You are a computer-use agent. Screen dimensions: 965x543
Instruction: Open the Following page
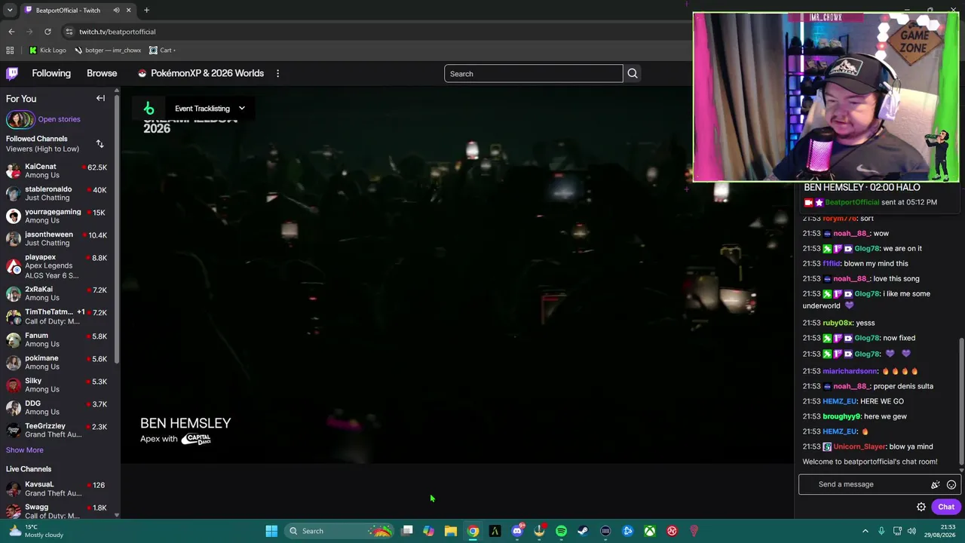coord(51,73)
